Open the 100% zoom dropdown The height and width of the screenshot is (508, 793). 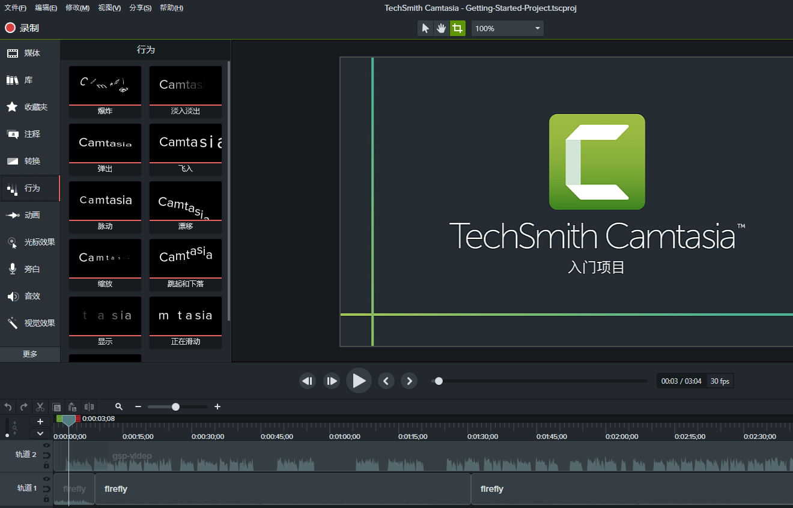click(x=506, y=28)
